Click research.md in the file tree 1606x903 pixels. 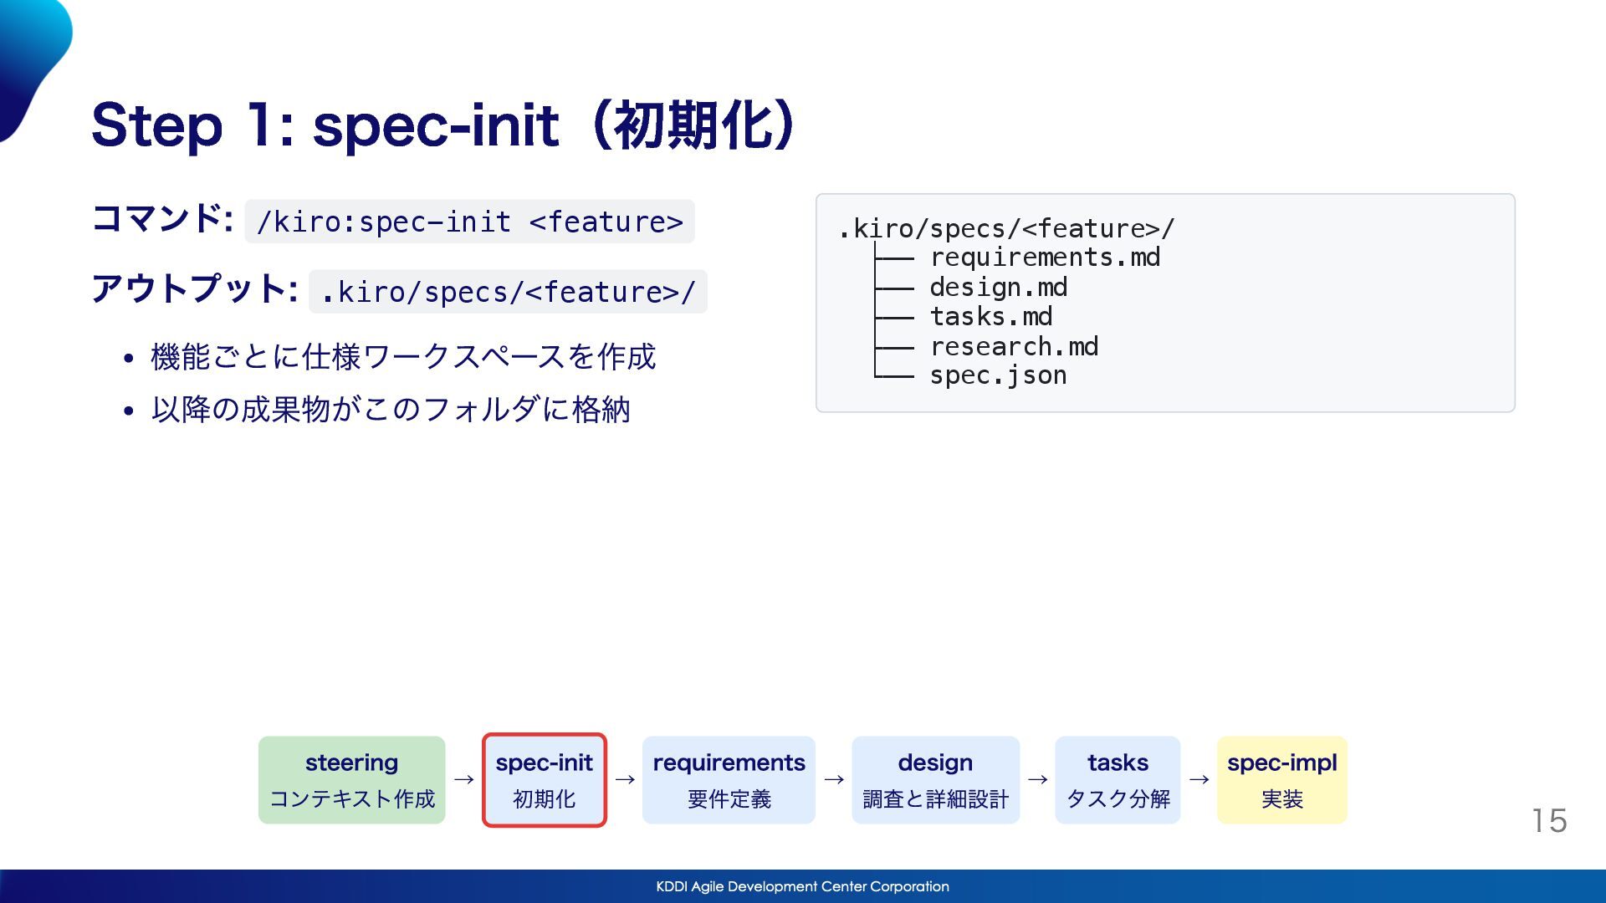coord(1014,346)
